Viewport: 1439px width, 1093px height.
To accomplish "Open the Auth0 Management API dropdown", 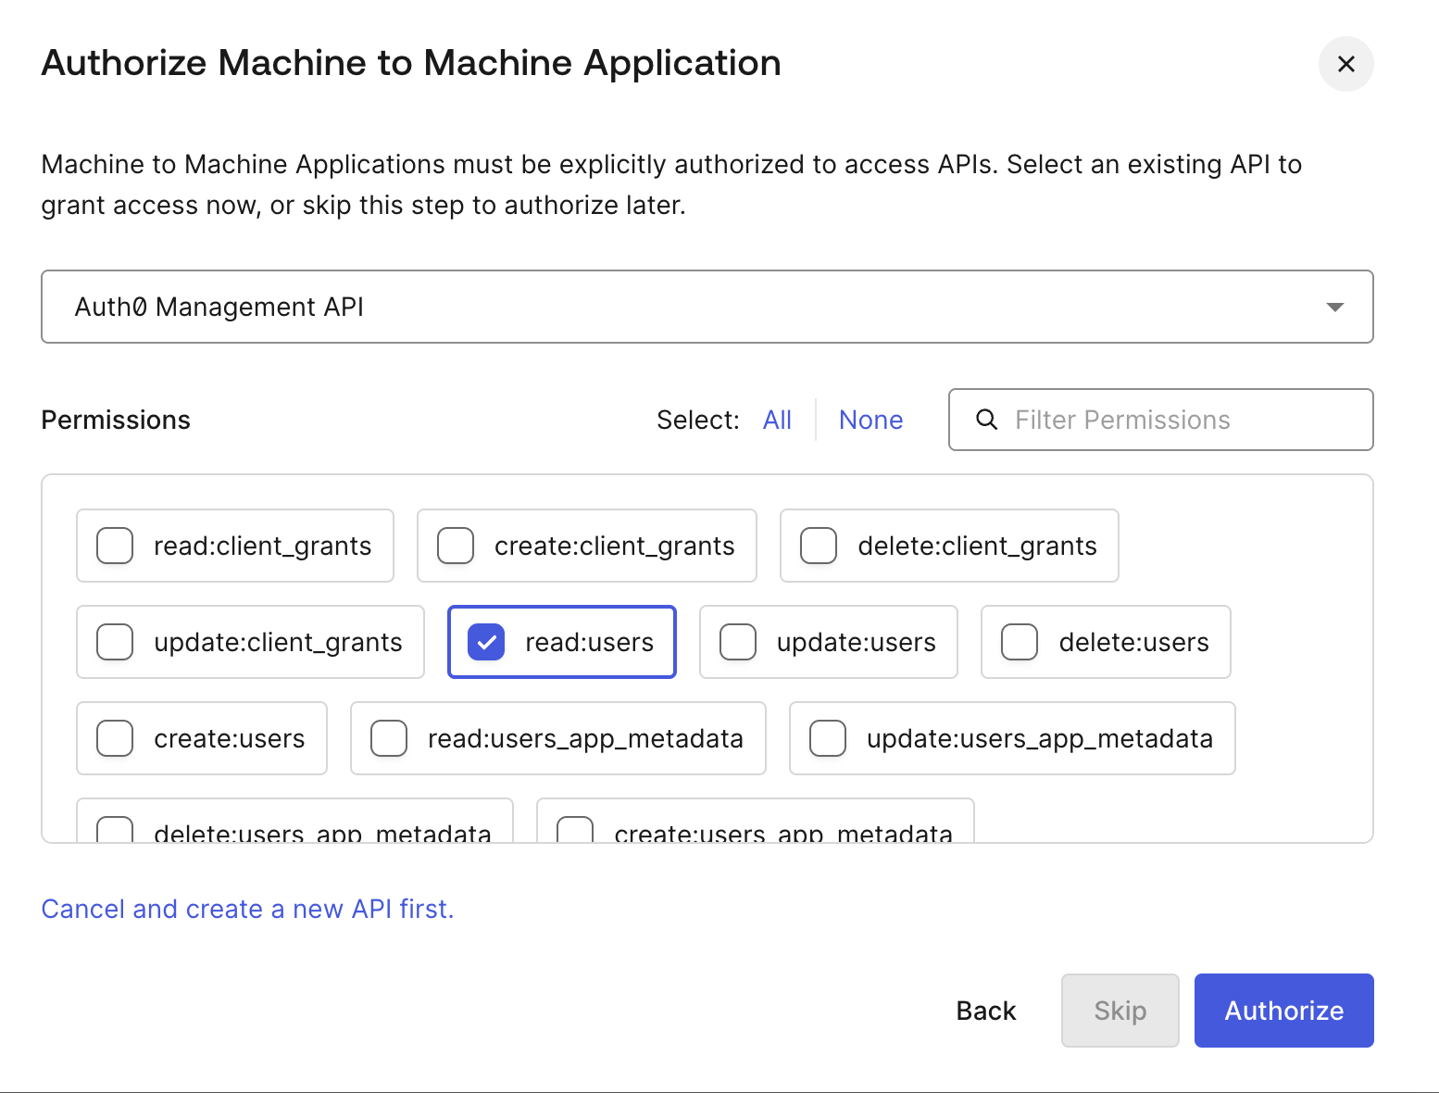I will [x=707, y=307].
